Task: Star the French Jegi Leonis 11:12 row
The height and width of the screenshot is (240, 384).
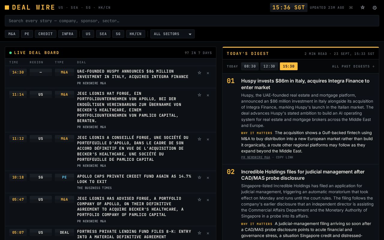Action: pos(199,139)
